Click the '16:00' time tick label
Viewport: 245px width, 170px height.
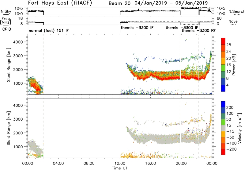150,164
